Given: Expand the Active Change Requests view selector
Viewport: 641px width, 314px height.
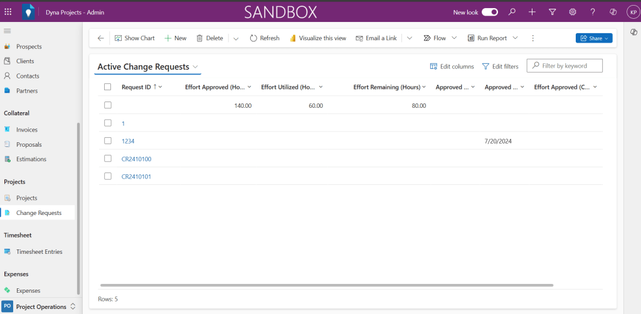Looking at the screenshot, I should click(x=196, y=67).
